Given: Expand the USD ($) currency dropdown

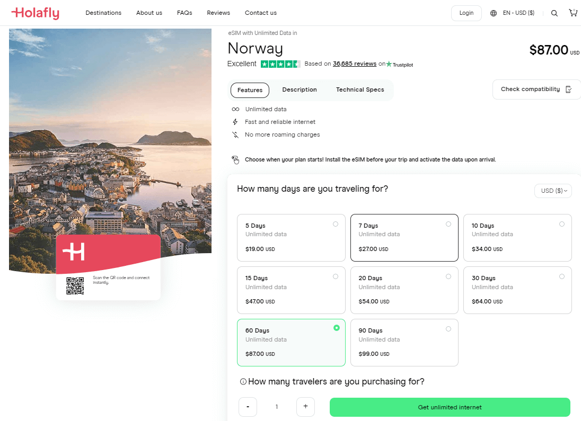Looking at the screenshot, I should click(553, 191).
